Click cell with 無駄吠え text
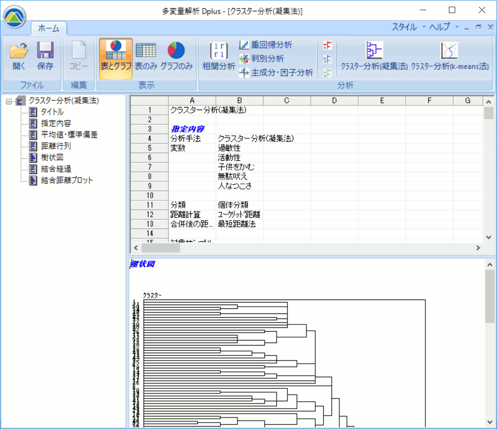This screenshot has height=429, width=497. click(x=240, y=176)
